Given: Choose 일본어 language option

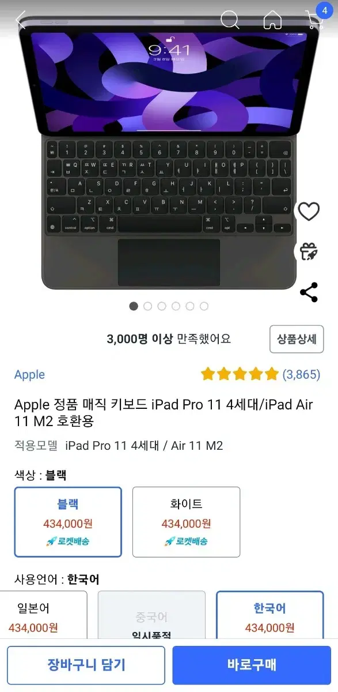Looking at the screenshot, I should pos(40,615).
